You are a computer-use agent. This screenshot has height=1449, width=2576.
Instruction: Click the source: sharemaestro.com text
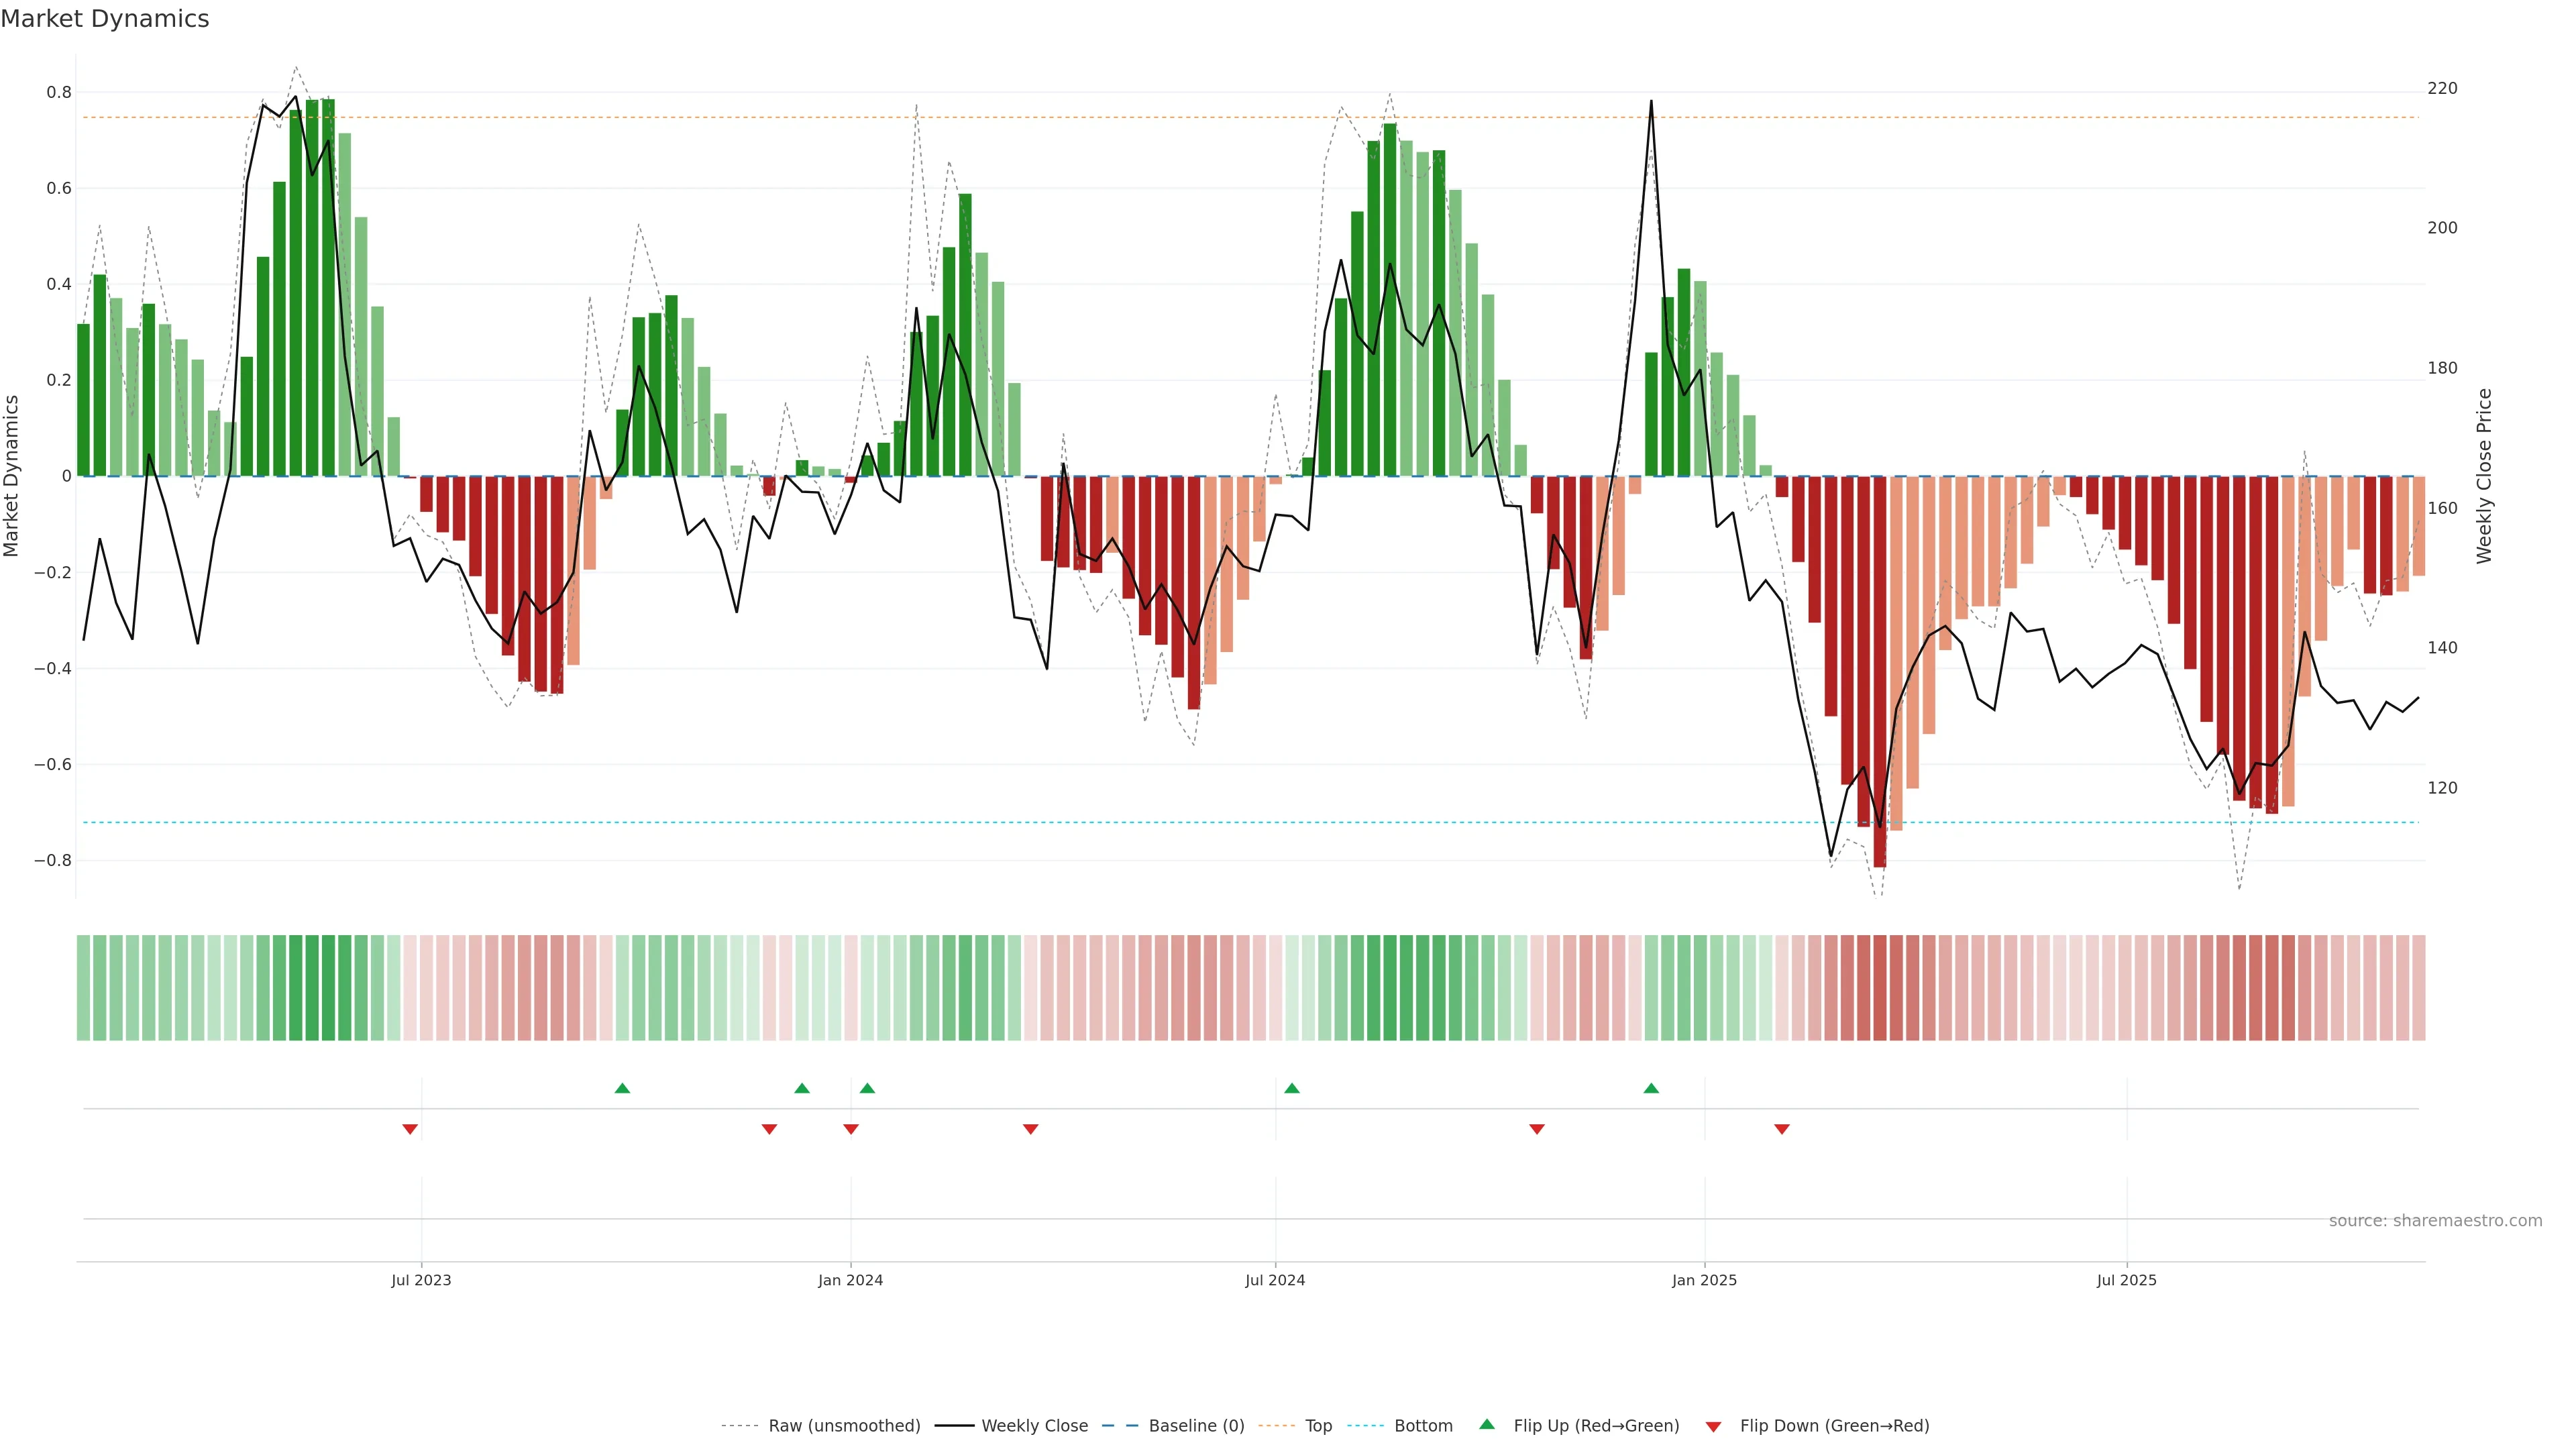(2435, 1220)
